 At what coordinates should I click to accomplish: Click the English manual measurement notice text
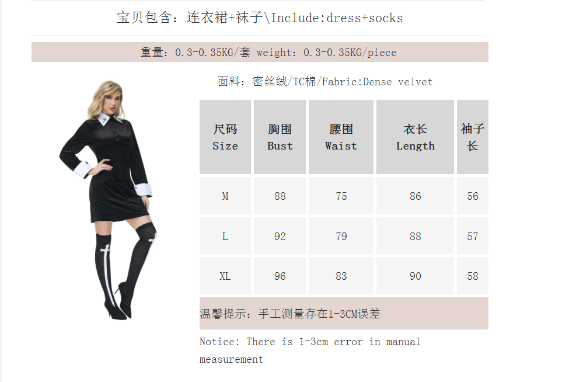click(x=310, y=350)
